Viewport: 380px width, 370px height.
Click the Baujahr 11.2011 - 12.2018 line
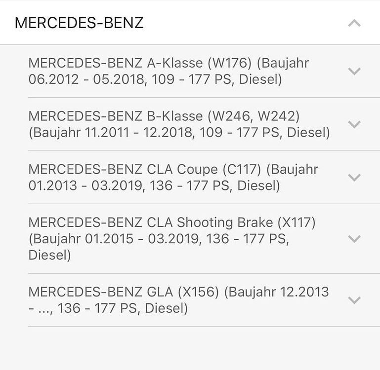(179, 132)
